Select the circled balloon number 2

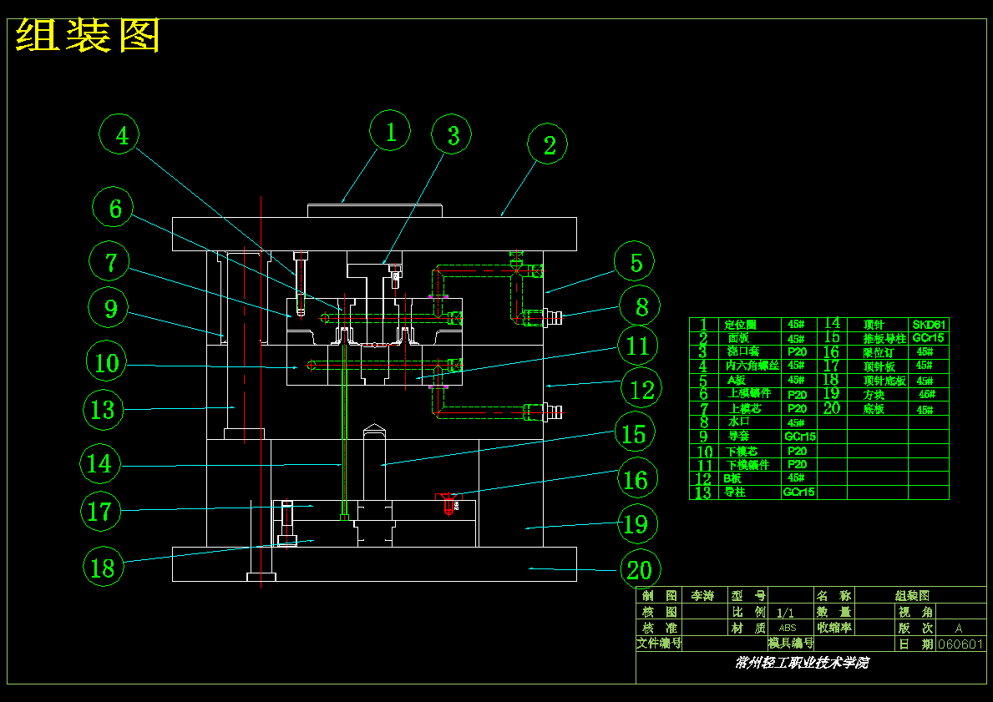[x=548, y=144]
